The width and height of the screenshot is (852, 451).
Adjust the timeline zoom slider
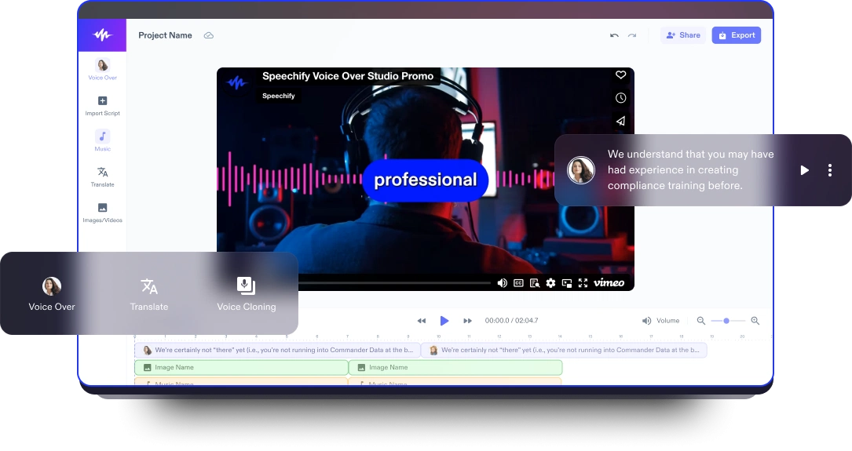click(727, 321)
